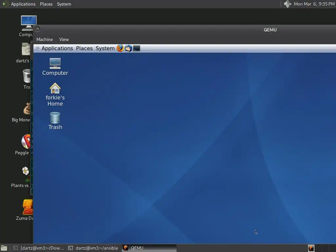Select host Trash desktop icon
Viewport: 336px width, 252px height.
click(27, 79)
